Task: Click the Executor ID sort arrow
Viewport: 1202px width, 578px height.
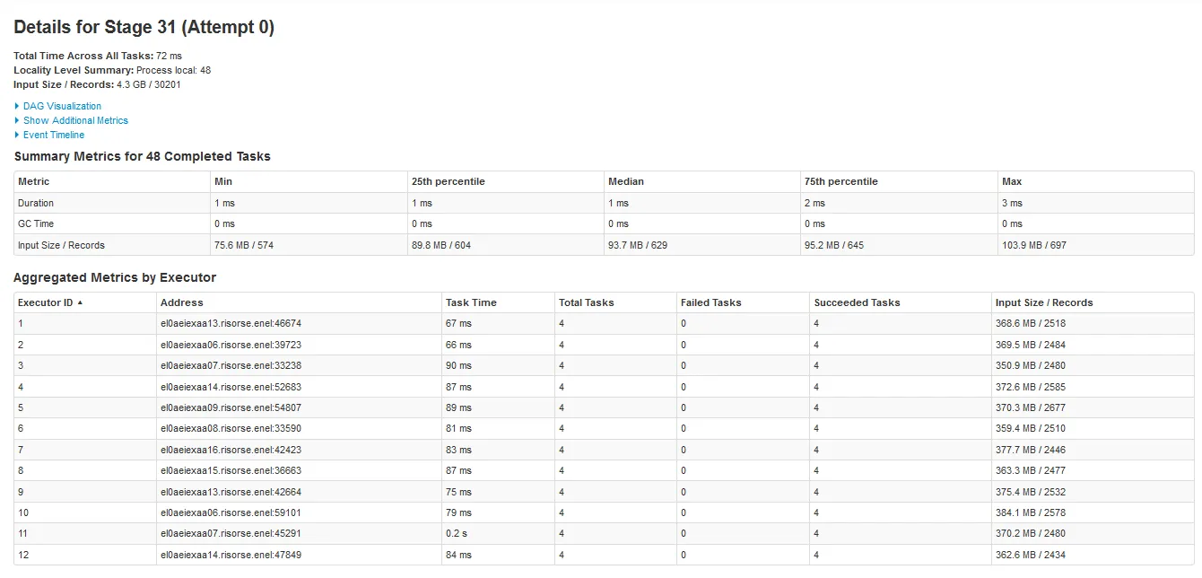Action: [80, 302]
